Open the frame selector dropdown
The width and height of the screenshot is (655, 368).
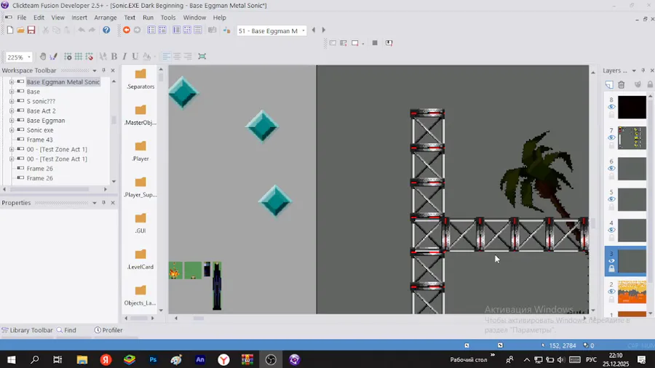(x=303, y=31)
